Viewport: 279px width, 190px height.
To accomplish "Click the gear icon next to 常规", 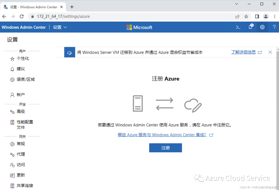I will click(12, 144).
